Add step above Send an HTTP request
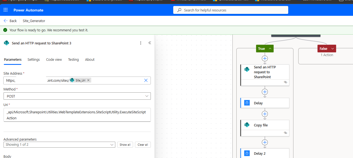Image resolution: width=353 pixels, height=158 pixels. [x=264, y=58]
